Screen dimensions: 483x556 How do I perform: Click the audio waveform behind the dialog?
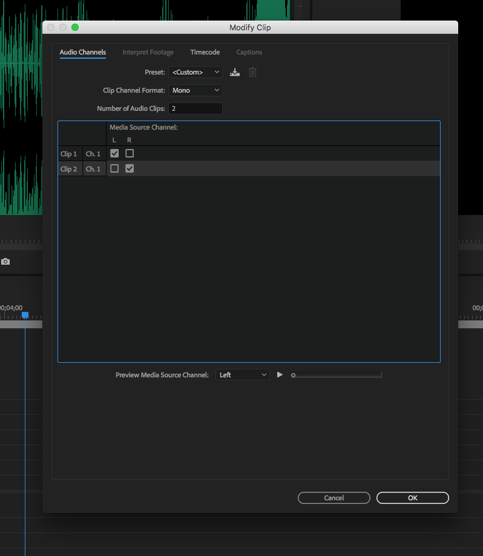21,107
